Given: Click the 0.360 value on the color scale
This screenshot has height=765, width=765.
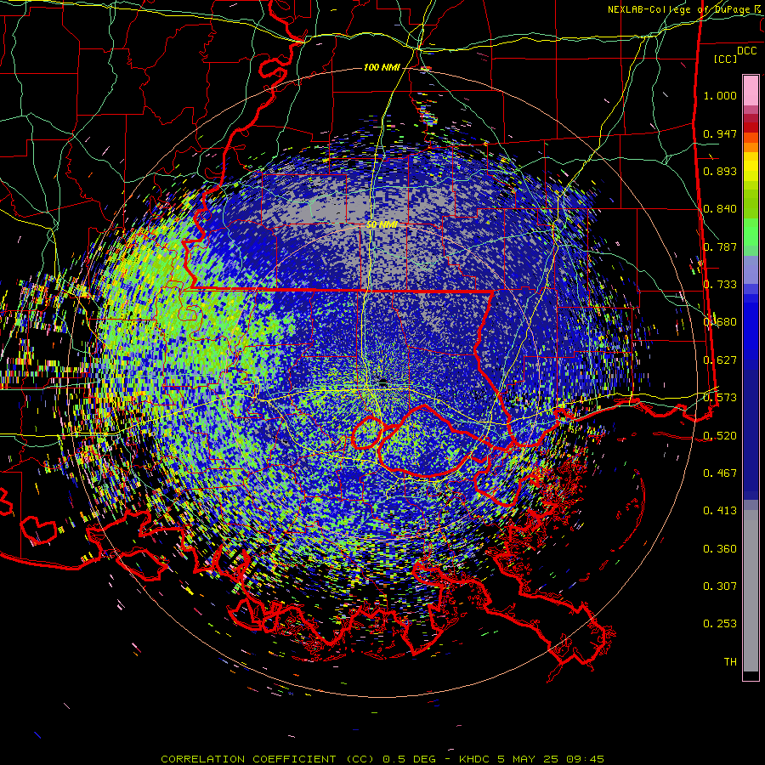Looking at the screenshot, I should (720, 549).
